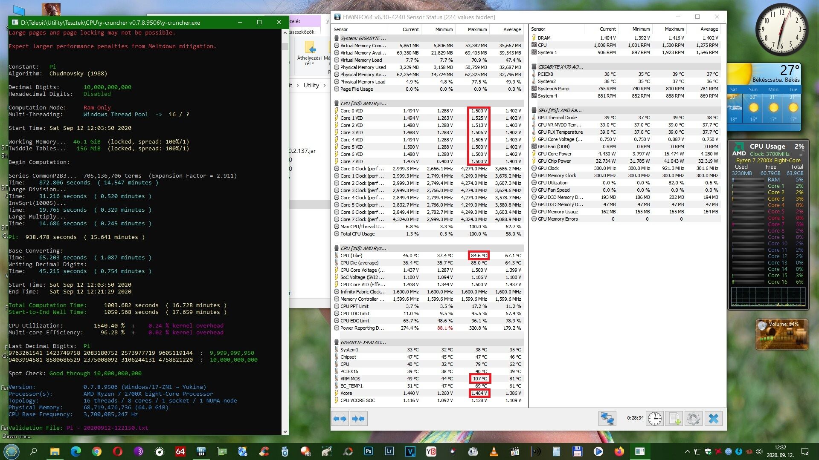Open AIDA64 taskbar icon
The height and width of the screenshot is (460, 819).
[180, 451]
